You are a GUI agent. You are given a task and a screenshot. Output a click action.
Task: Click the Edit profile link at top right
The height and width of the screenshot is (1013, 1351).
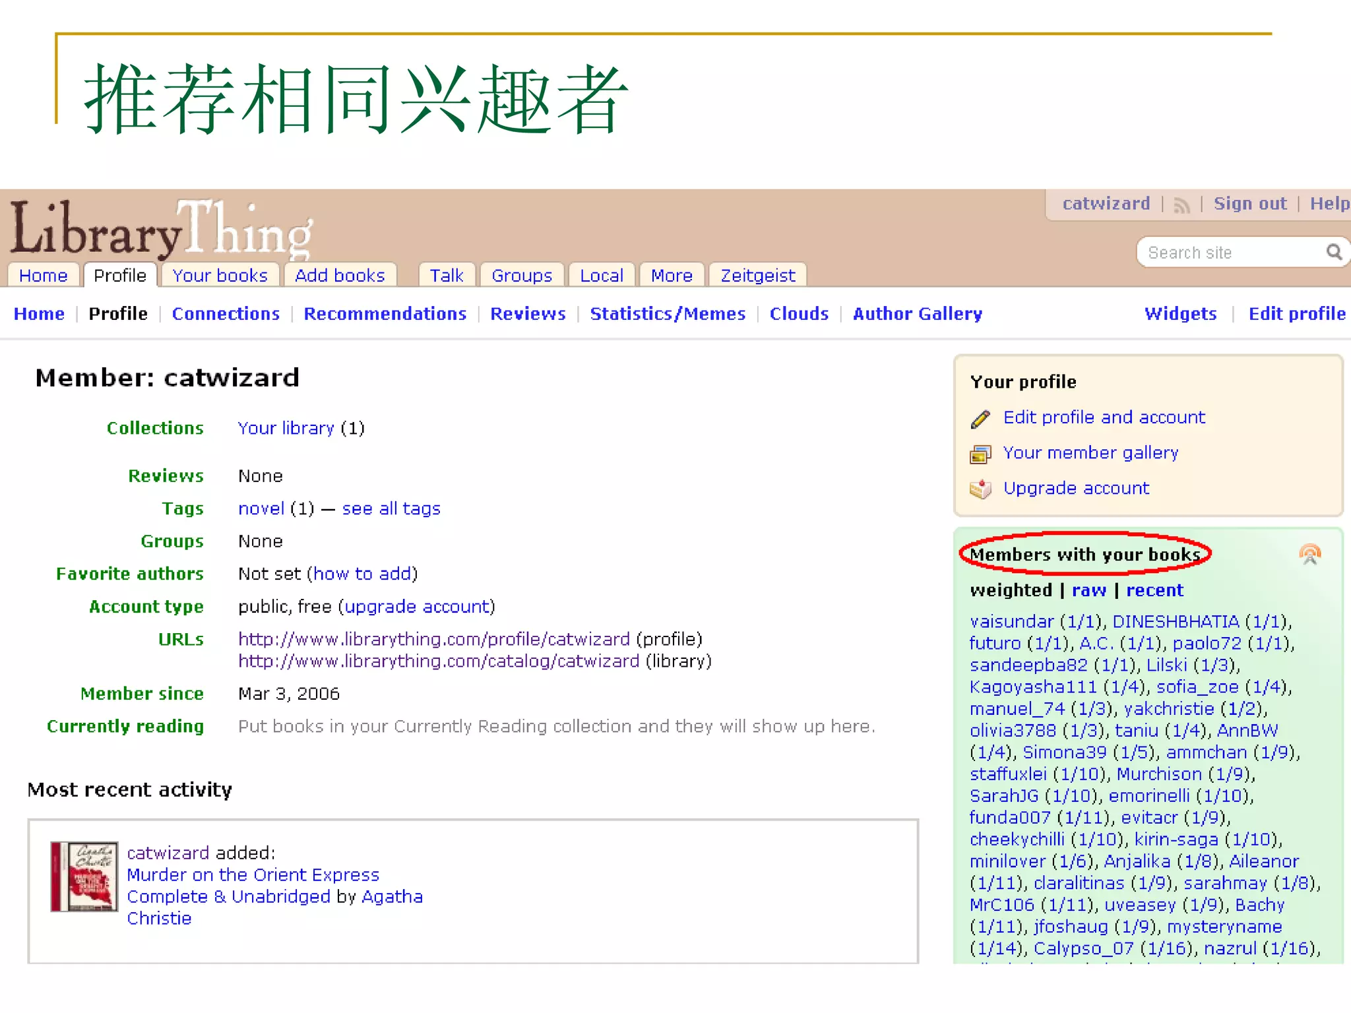pos(1297,314)
